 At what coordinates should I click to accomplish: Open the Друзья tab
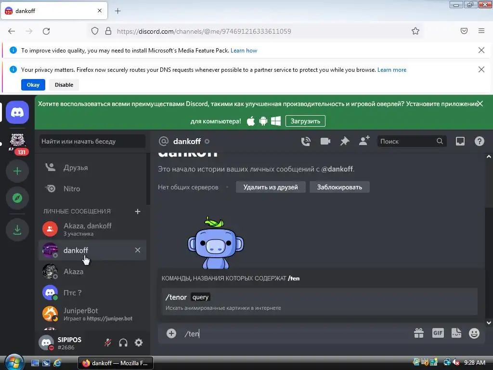point(92,168)
